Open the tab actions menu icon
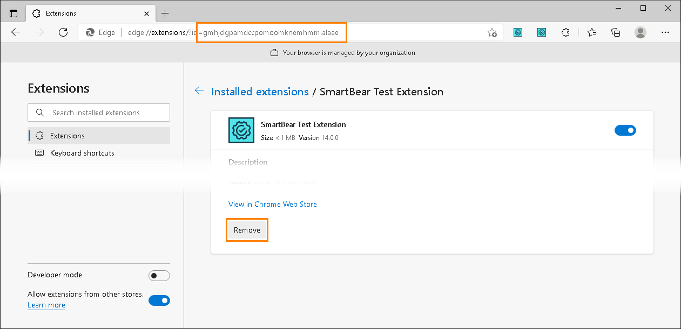The height and width of the screenshot is (329, 681). click(x=14, y=13)
